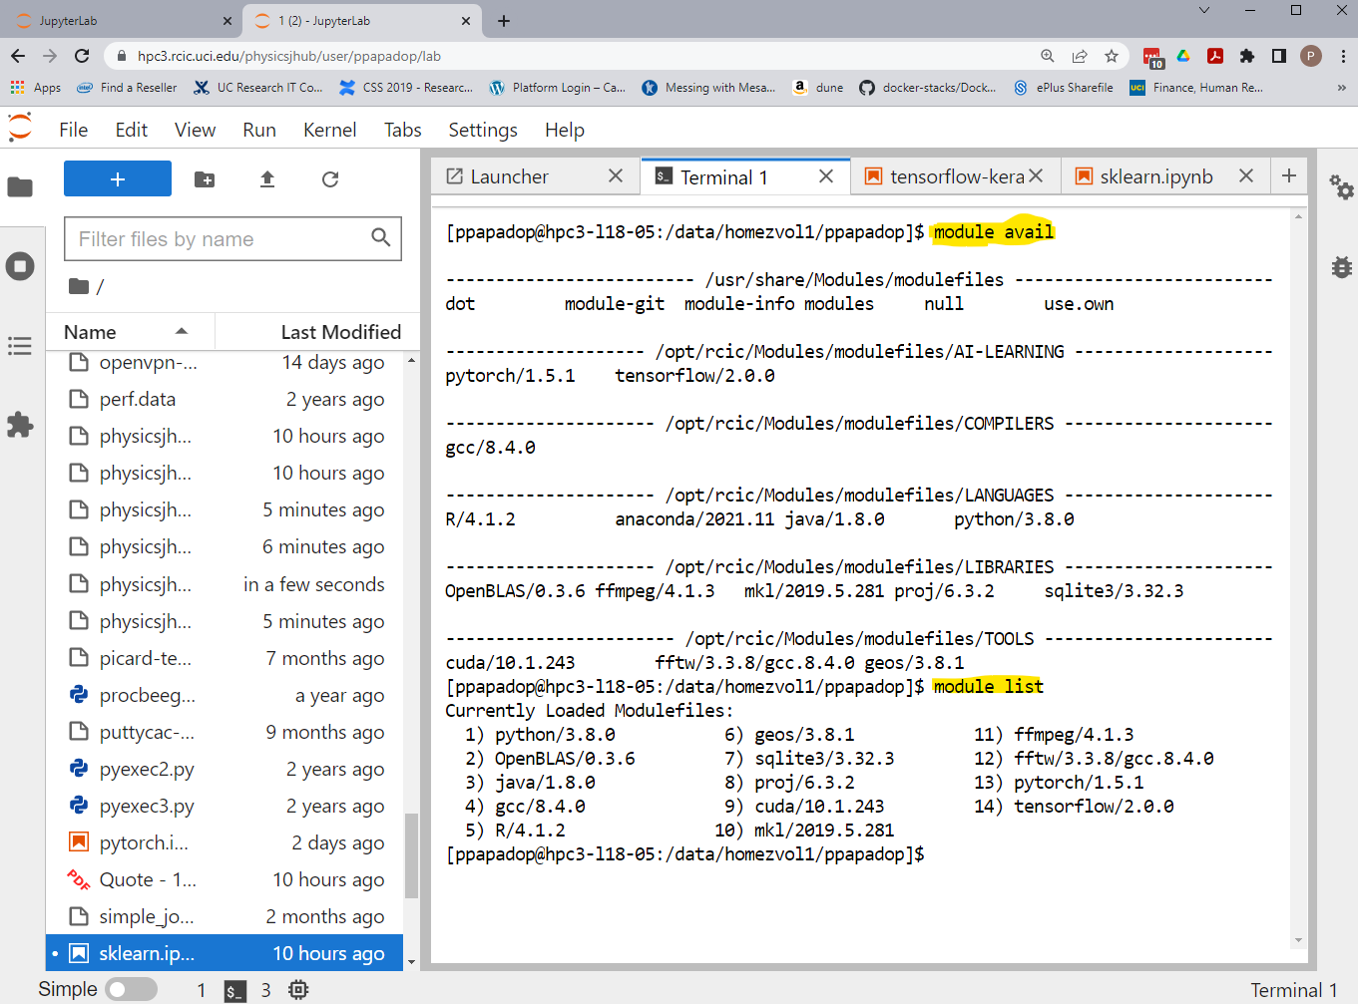Click the kernel chip icon in status bar

[298, 989]
